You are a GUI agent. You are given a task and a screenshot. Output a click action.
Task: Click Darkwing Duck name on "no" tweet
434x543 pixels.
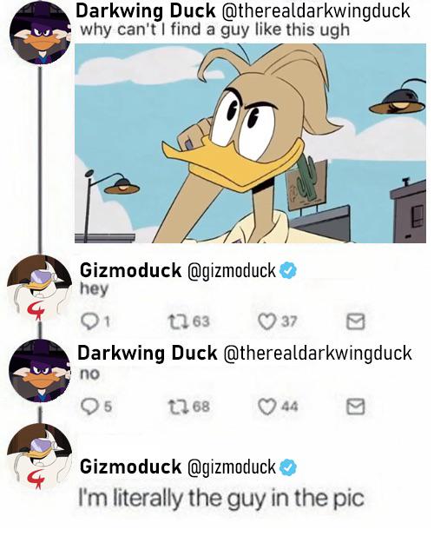point(147,354)
